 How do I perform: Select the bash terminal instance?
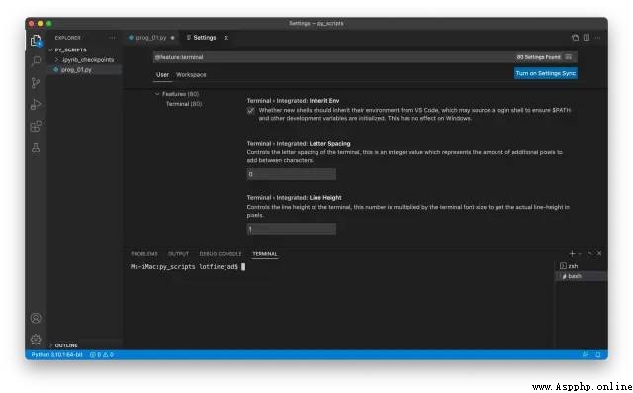582,276
